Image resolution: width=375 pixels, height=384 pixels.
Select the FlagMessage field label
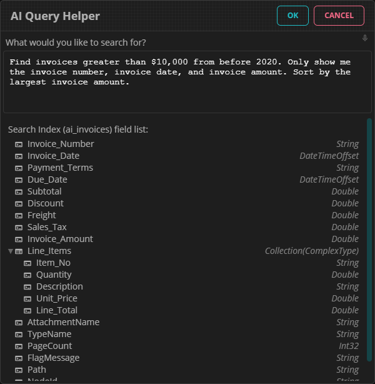point(53,358)
